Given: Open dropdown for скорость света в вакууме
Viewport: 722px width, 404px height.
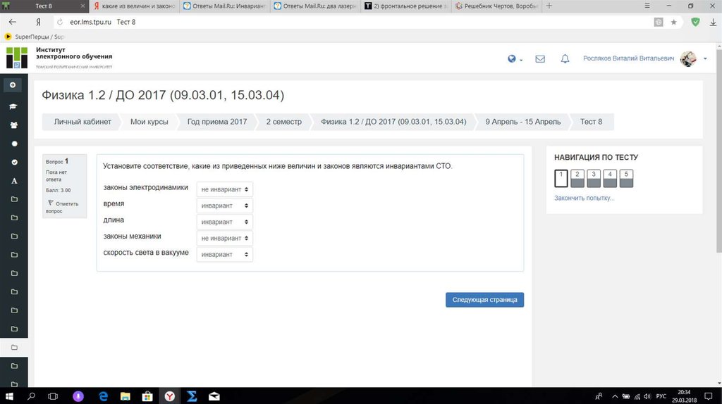Looking at the screenshot, I should point(225,255).
